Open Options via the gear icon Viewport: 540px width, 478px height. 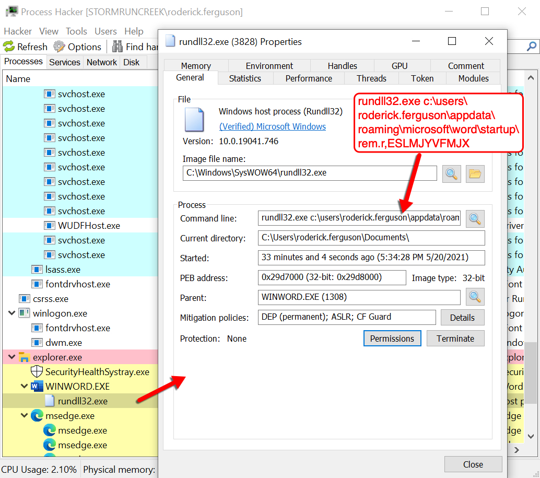(59, 46)
